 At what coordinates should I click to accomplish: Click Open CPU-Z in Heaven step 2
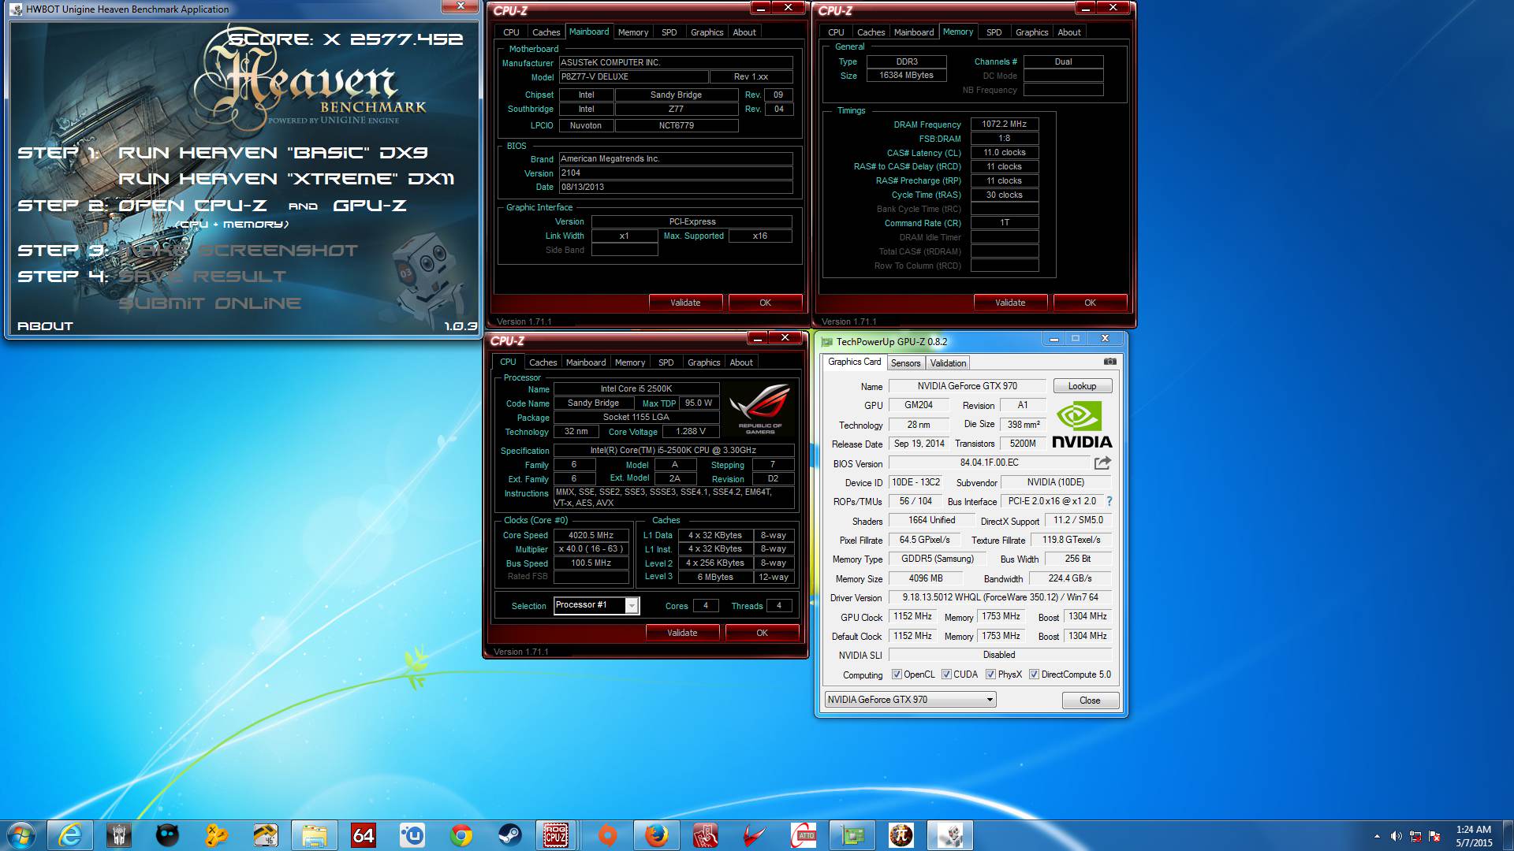tap(192, 206)
